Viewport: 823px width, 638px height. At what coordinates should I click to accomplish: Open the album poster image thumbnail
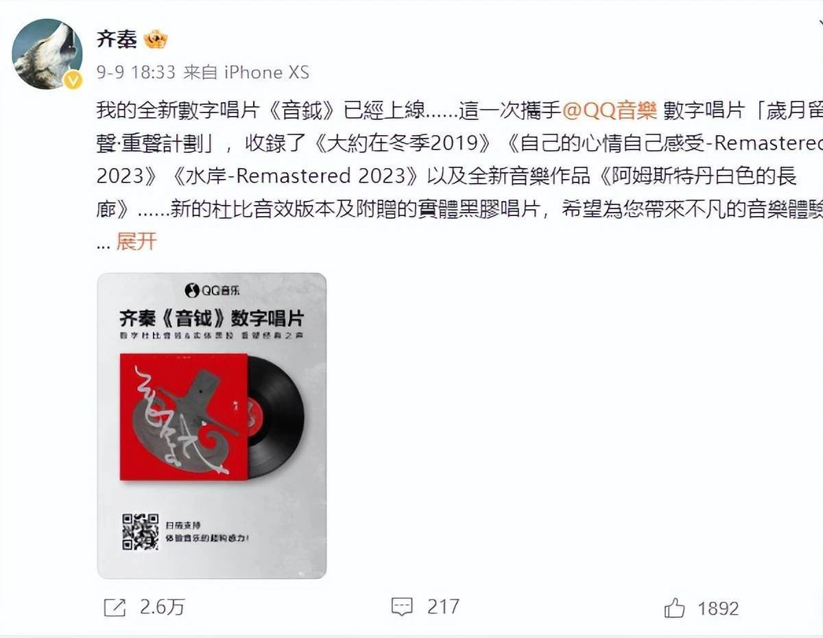tap(212, 426)
